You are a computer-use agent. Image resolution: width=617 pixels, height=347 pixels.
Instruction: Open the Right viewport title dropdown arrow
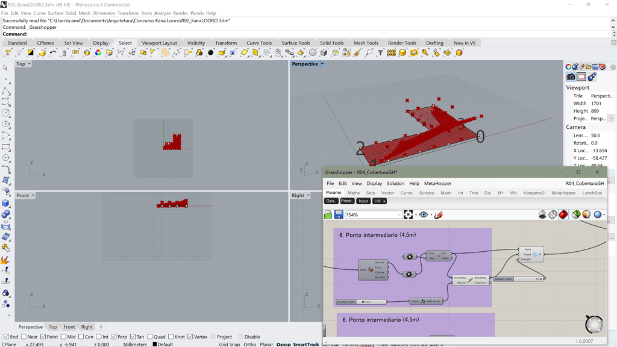pos(308,195)
